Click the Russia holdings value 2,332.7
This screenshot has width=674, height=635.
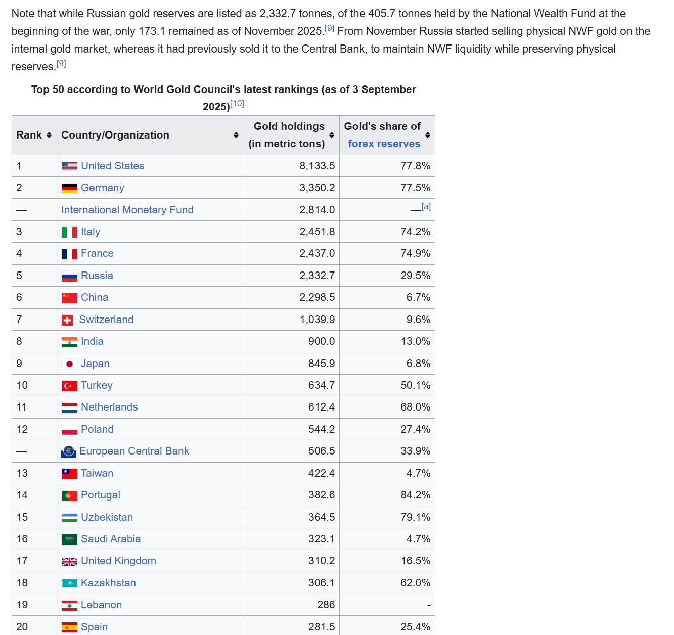click(317, 276)
